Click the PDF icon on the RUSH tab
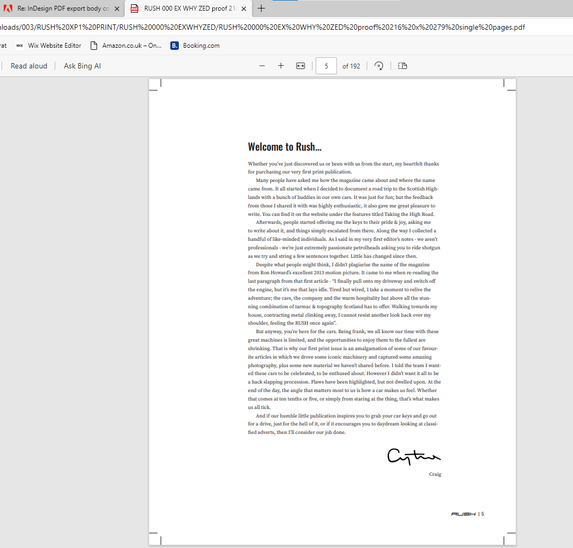This screenshot has width=573, height=548. coord(134,8)
